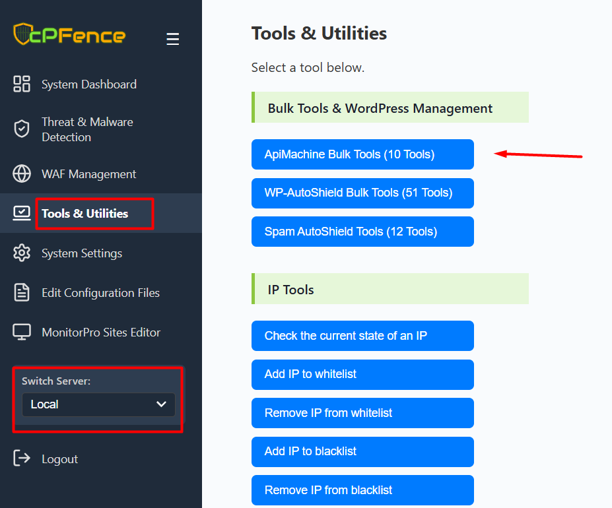
Task: Go to WAF Management page
Action: point(88,174)
